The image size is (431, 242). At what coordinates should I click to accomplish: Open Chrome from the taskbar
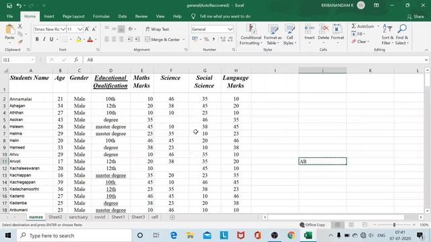[291, 235]
